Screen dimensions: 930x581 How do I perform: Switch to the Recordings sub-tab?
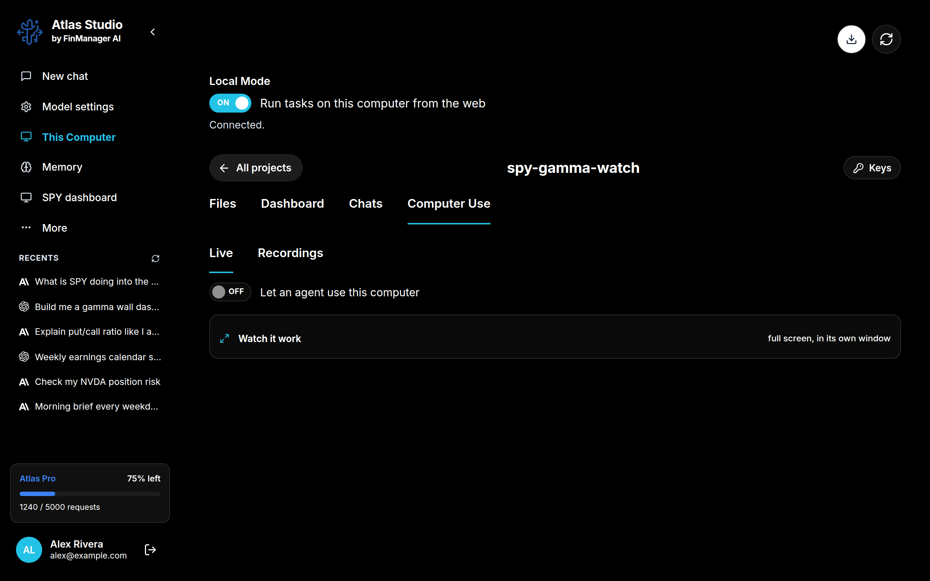pos(290,253)
